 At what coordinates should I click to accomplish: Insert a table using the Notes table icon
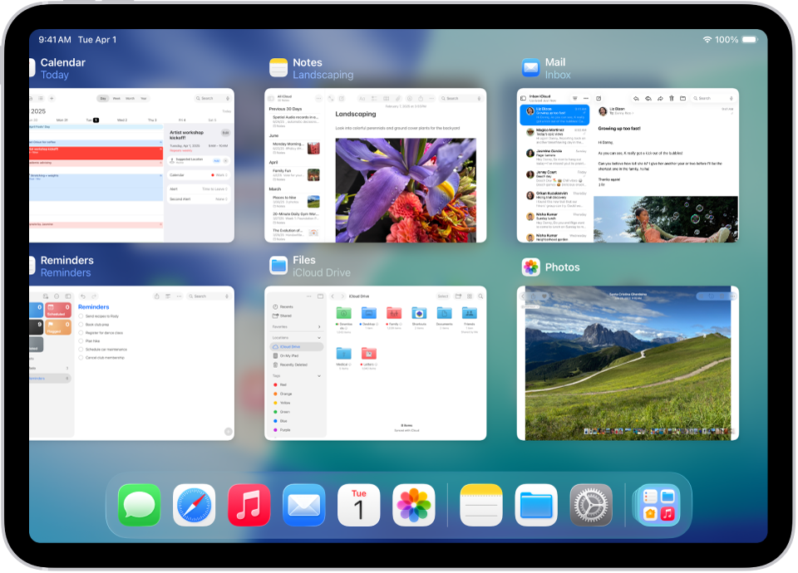(x=386, y=98)
